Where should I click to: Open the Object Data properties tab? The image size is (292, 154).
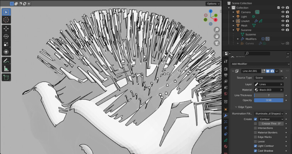click(225, 140)
